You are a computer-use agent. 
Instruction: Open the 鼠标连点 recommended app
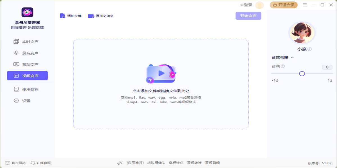pyautogui.click(x=176, y=163)
